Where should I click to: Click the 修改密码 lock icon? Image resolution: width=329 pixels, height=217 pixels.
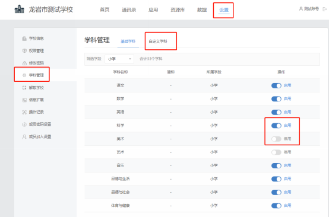point(24,63)
